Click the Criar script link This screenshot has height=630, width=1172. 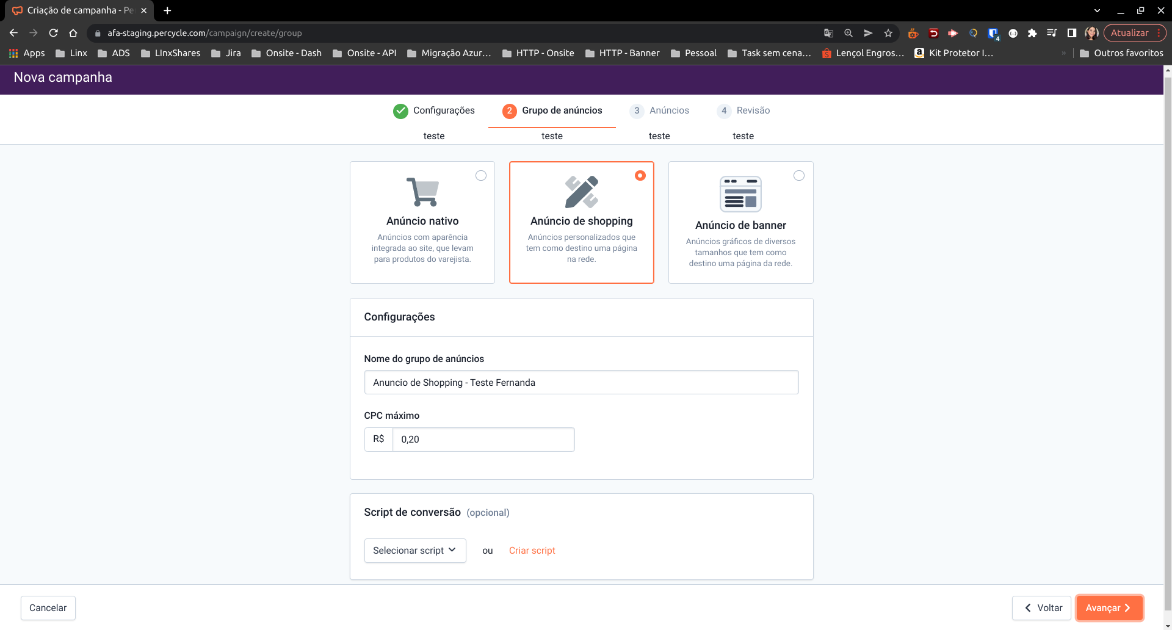532,551
